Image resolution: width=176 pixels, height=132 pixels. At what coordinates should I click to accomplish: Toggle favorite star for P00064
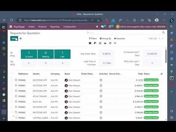pyautogui.click(x=16, y=102)
